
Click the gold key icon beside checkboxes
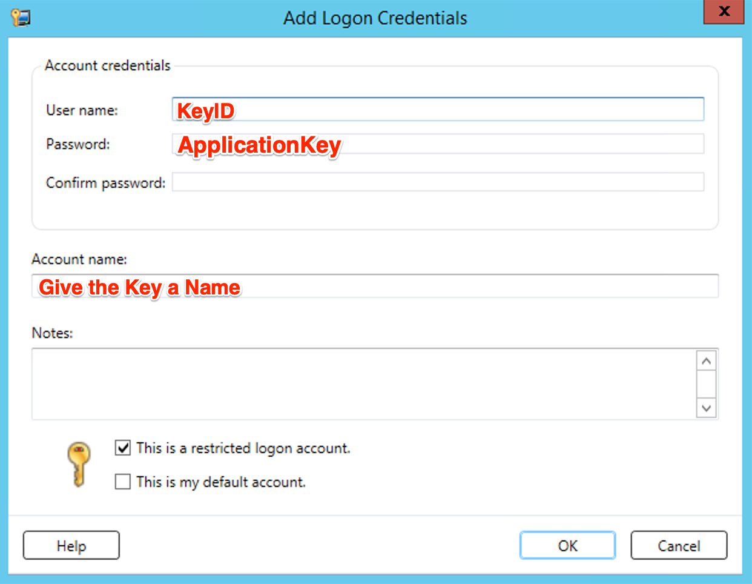point(79,464)
